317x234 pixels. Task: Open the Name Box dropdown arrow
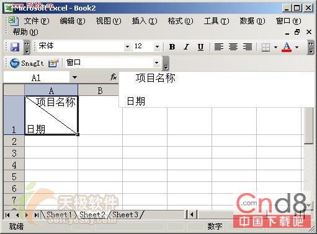[x=74, y=77]
